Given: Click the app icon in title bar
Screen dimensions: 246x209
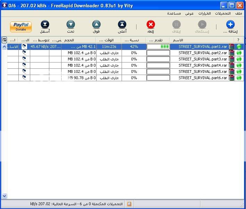Looking at the screenshot, I should point(5,5).
